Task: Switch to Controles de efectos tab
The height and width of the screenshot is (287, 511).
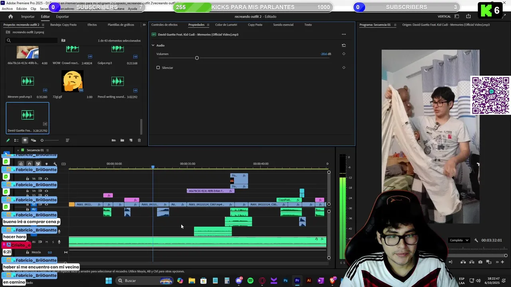Action: click(x=164, y=25)
